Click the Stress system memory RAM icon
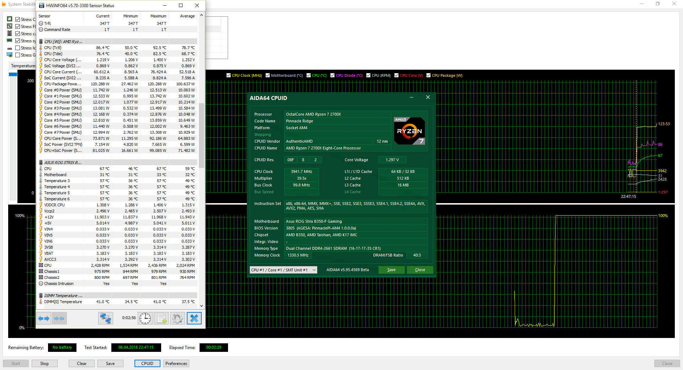Image resolution: width=683 pixels, height=370 pixels. 10,41
